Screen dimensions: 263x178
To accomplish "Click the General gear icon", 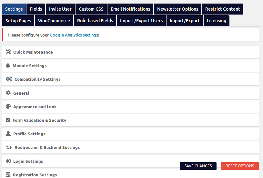I will click(8, 93).
